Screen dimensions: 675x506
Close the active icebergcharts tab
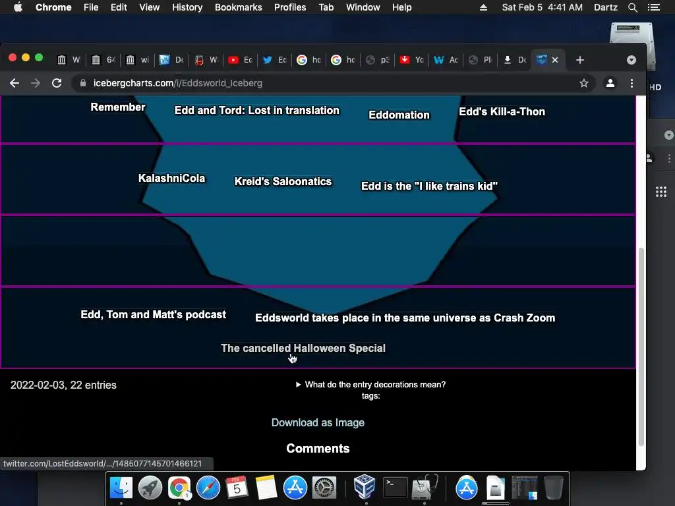click(555, 60)
